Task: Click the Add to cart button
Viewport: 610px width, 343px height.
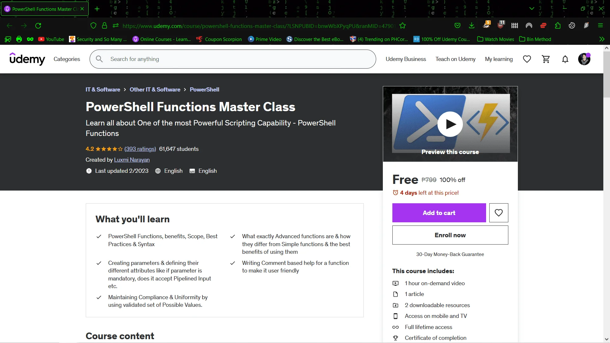Action: point(439,213)
